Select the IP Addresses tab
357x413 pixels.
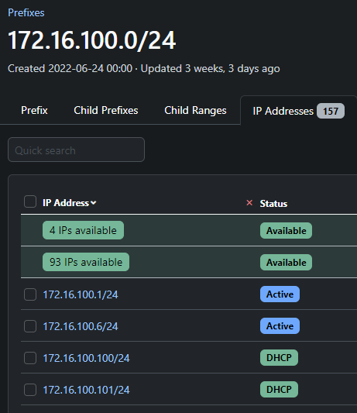point(299,111)
